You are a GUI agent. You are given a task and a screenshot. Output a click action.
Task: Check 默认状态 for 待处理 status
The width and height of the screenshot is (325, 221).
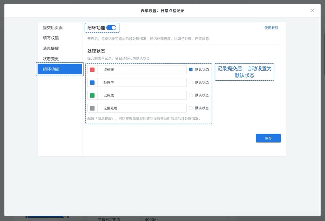[191, 69]
